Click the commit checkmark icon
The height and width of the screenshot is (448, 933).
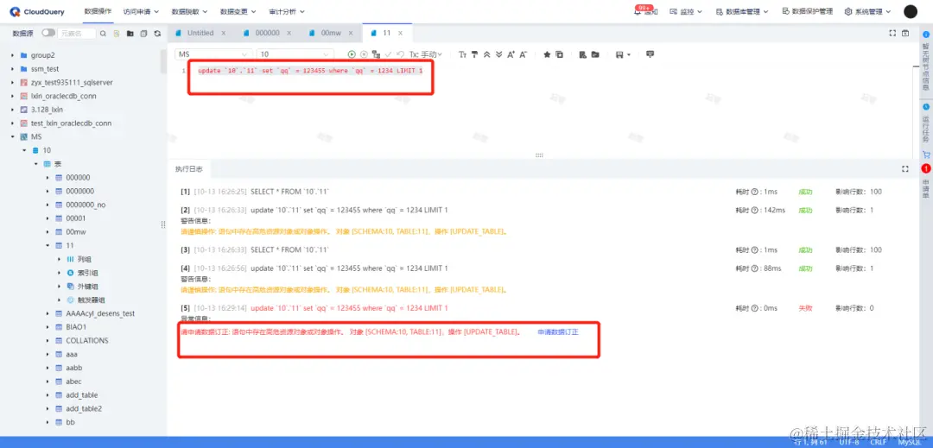coord(389,54)
